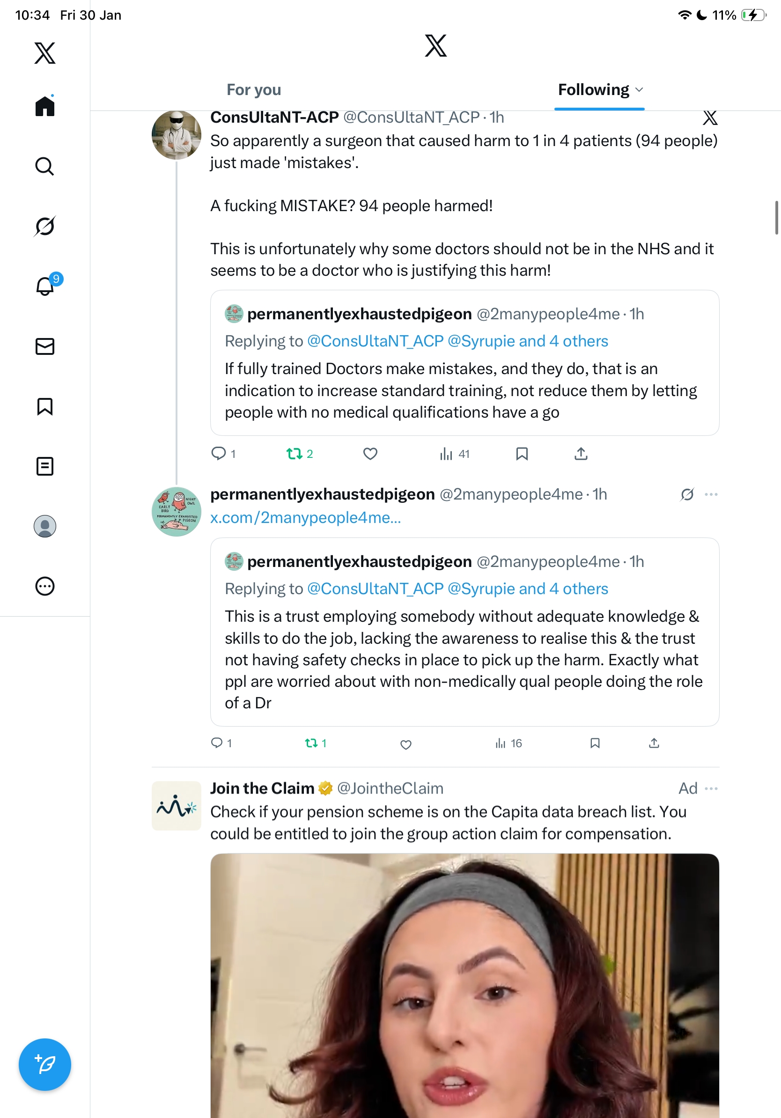The height and width of the screenshot is (1118, 781).
Task: Open Lists icon in sidebar
Action: pyautogui.click(x=45, y=466)
